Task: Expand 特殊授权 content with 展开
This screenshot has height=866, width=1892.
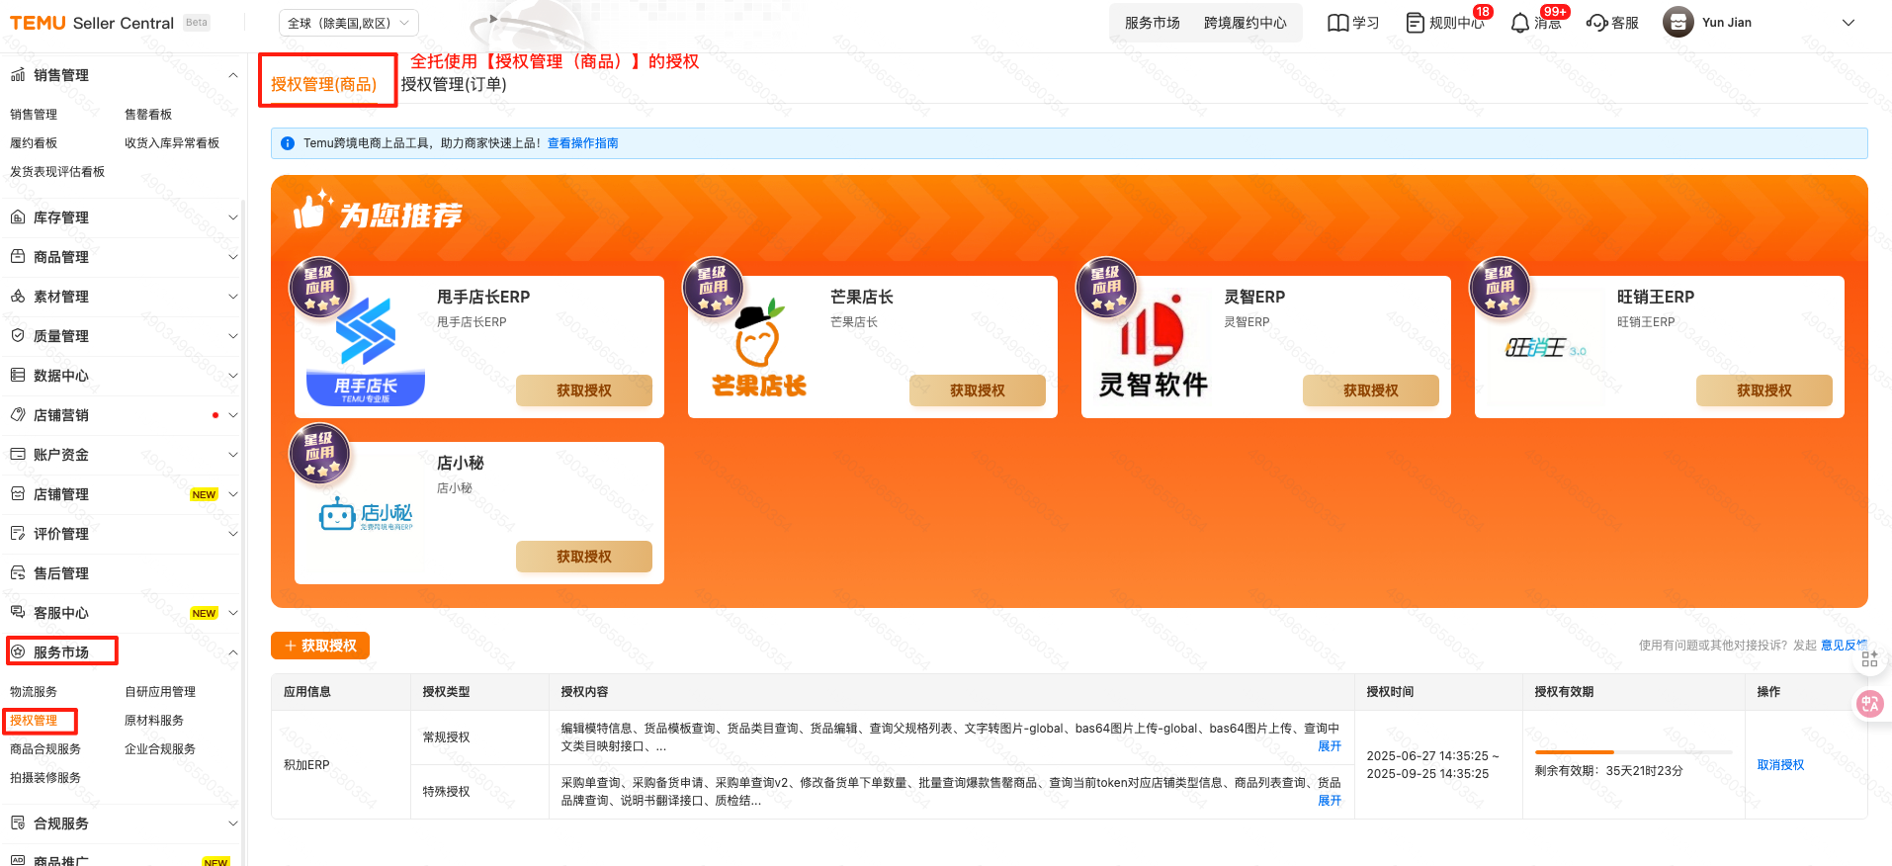Action: [1330, 801]
